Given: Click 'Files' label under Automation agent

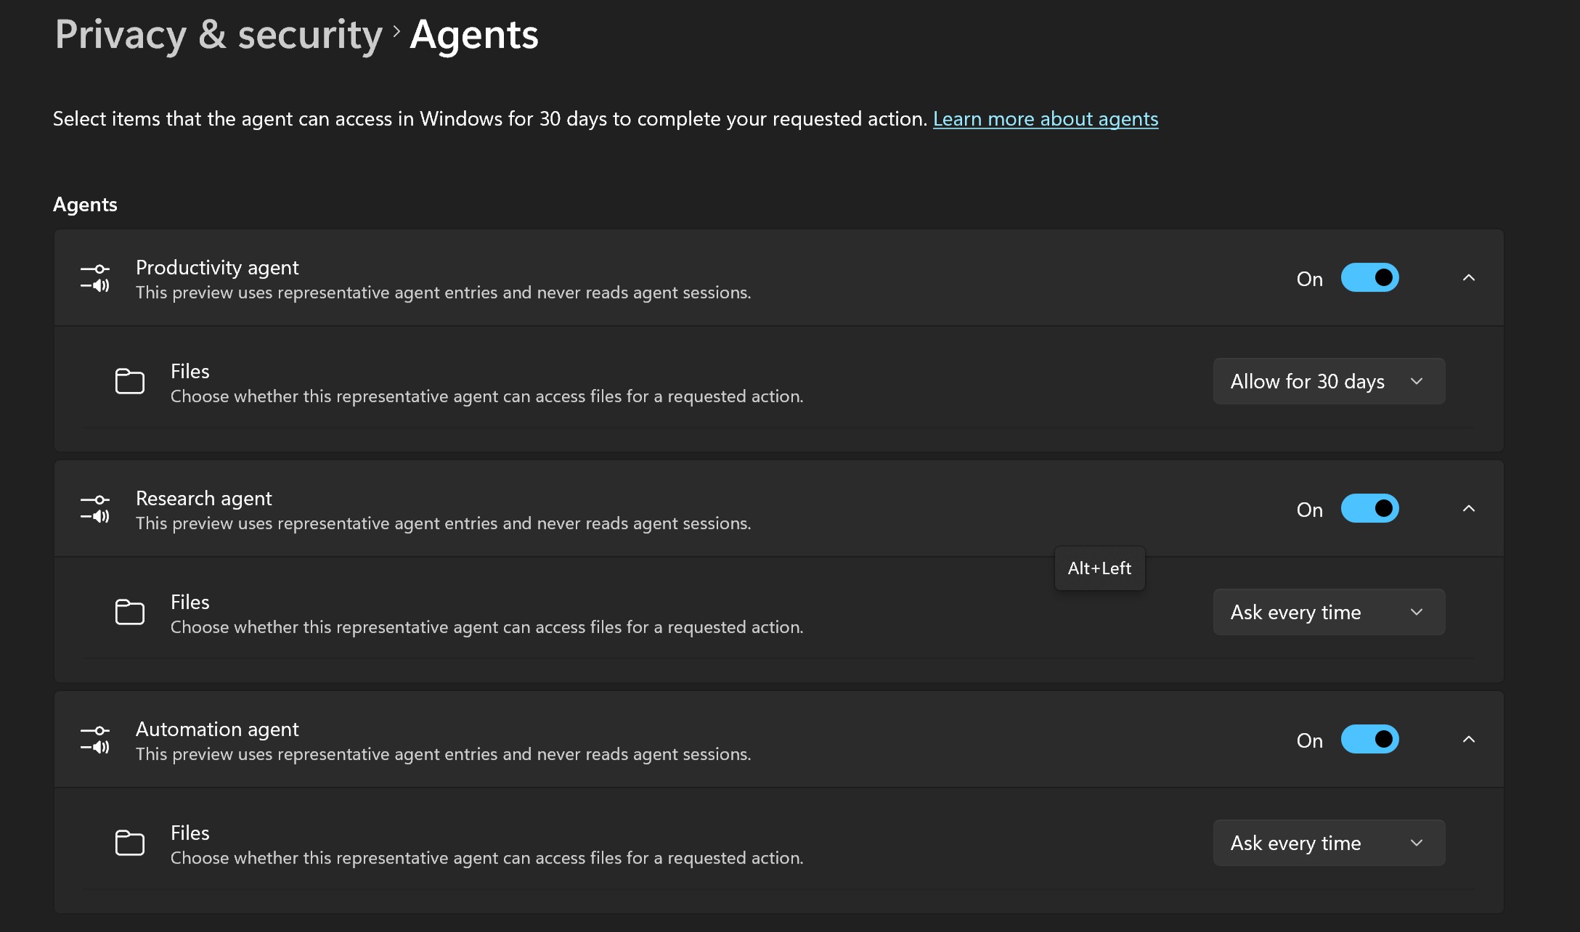Looking at the screenshot, I should point(190,833).
